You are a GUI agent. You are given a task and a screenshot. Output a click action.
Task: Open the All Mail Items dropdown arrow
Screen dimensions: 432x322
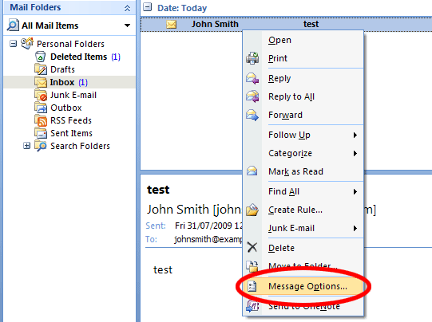(127, 26)
